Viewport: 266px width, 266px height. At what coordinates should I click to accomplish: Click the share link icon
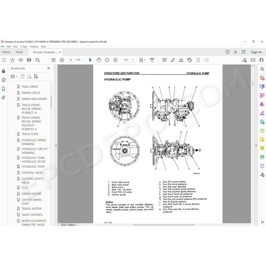[x=244, y=60]
